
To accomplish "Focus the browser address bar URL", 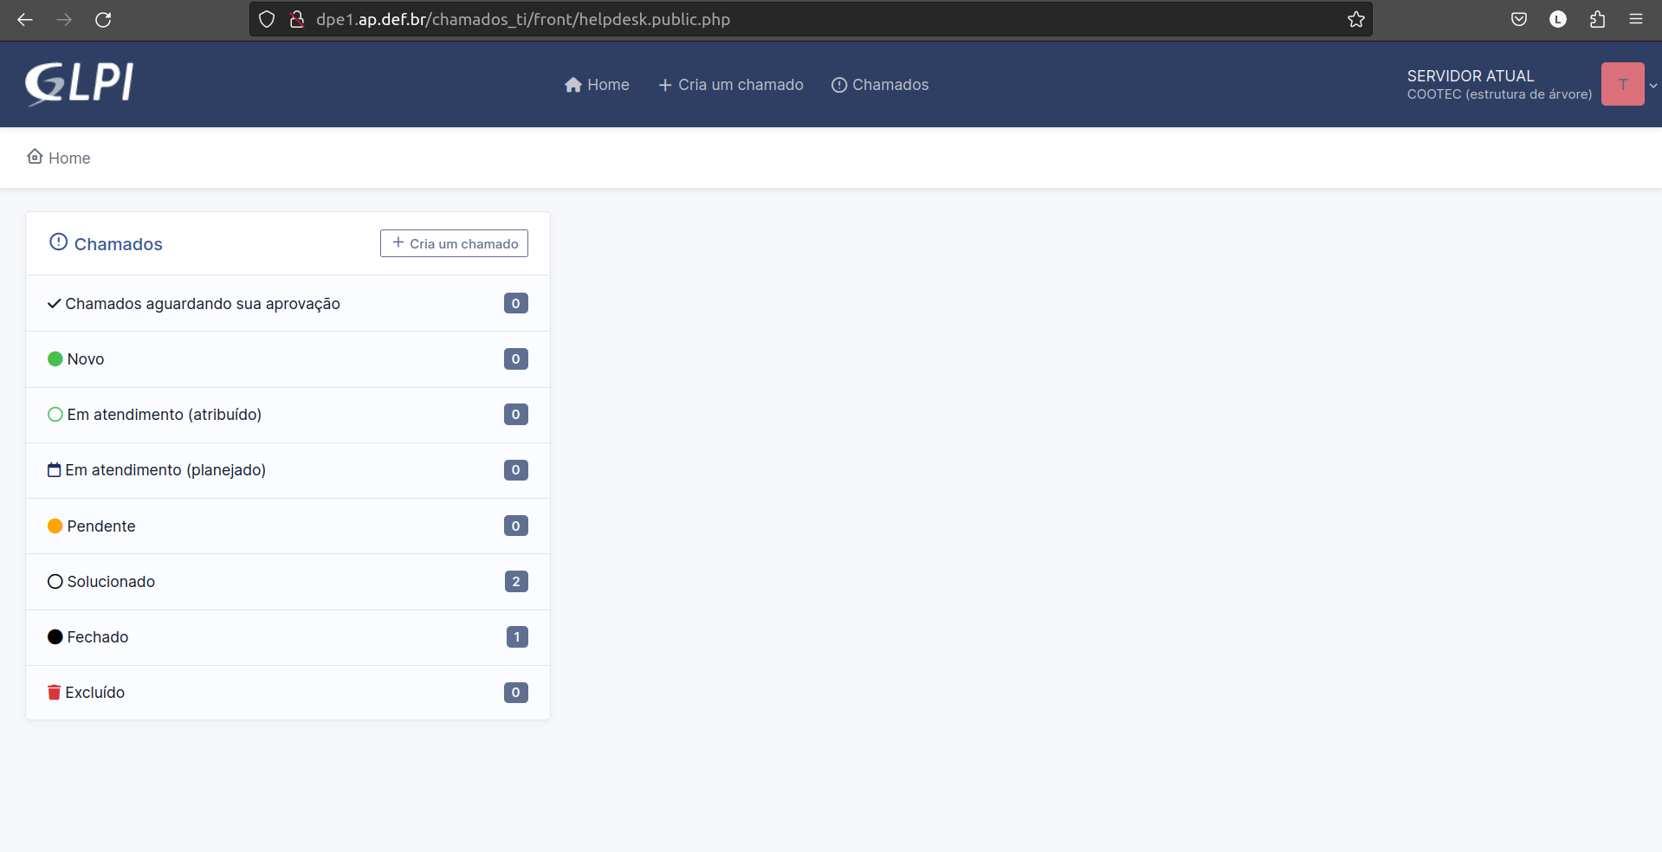I will click(x=779, y=19).
